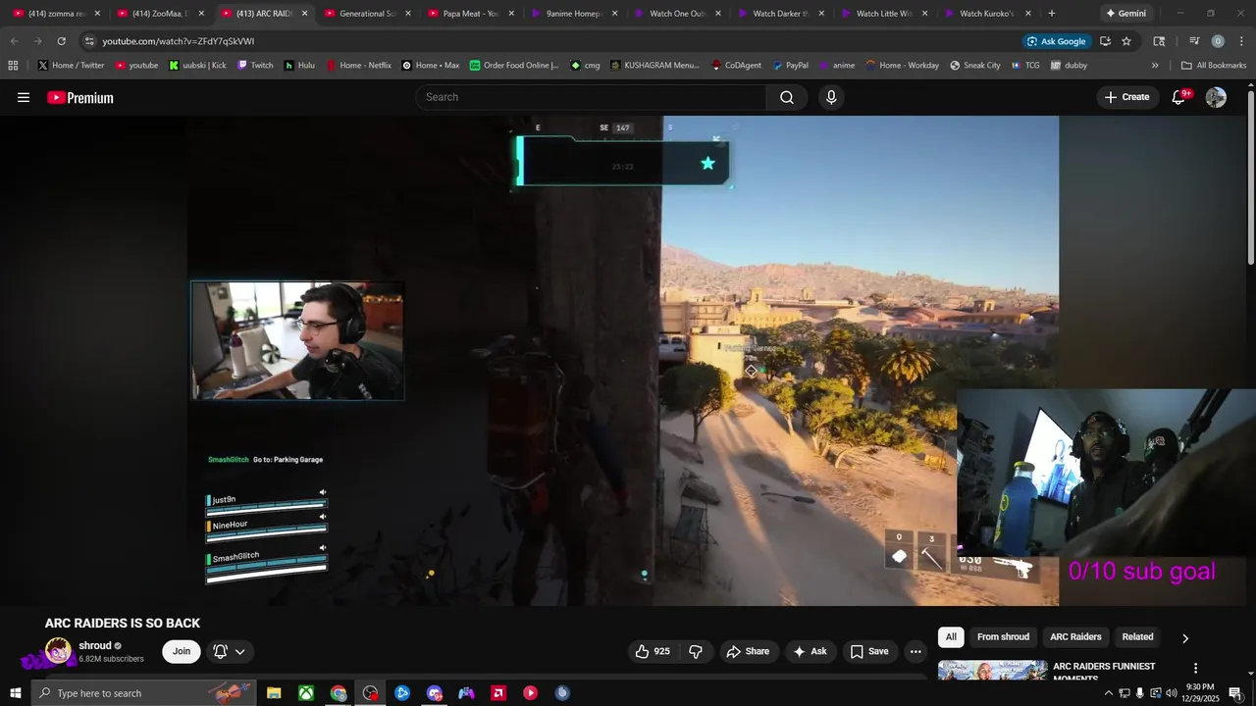Open the bookmarks apps grid icon
Viewport: 1256px width, 706px height.
coord(13,66)
